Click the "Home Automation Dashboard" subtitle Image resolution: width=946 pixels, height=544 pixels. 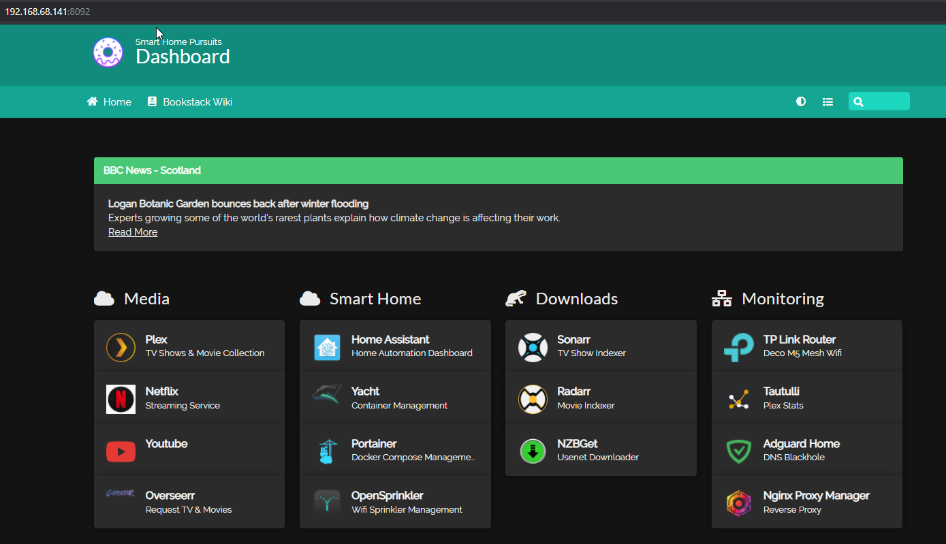coord(412,353)
